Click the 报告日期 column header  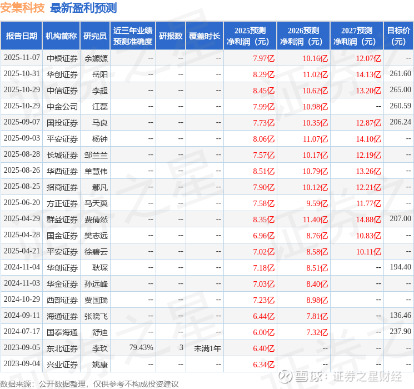point(21,36)
